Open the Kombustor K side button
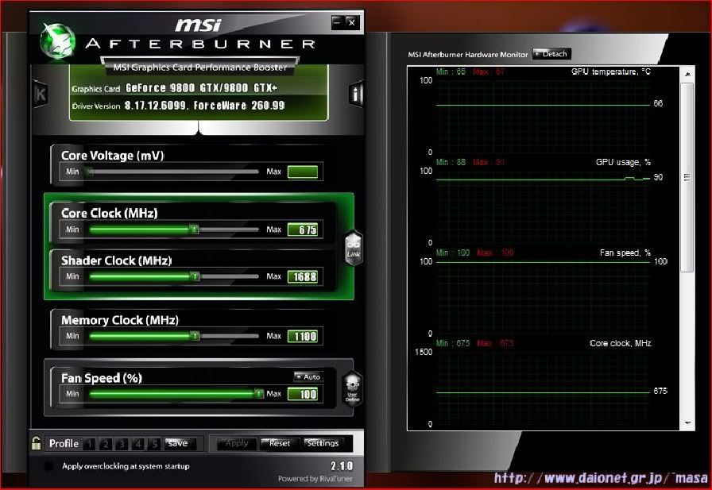 [41, 95]
